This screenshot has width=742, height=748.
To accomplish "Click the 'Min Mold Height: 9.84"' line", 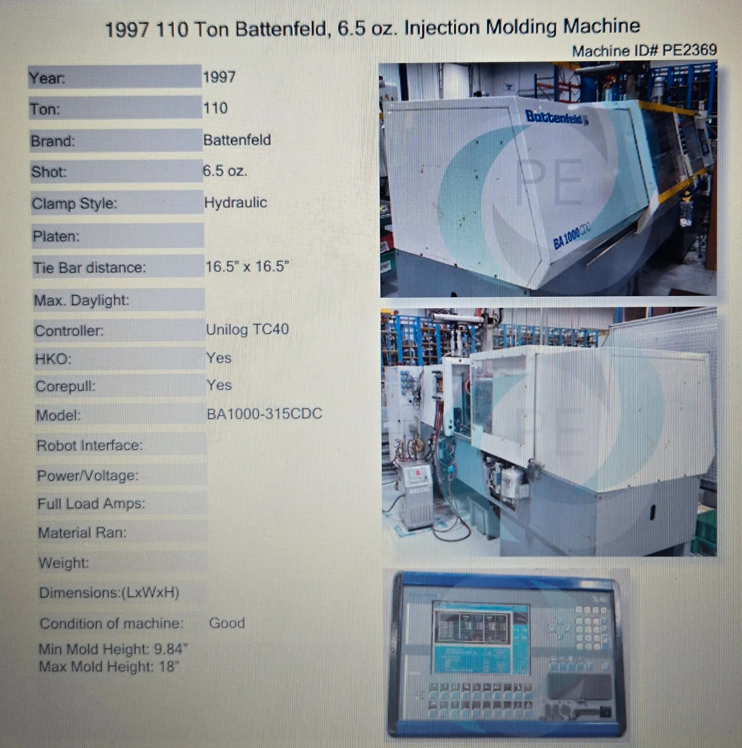I will tap(113, 649).
